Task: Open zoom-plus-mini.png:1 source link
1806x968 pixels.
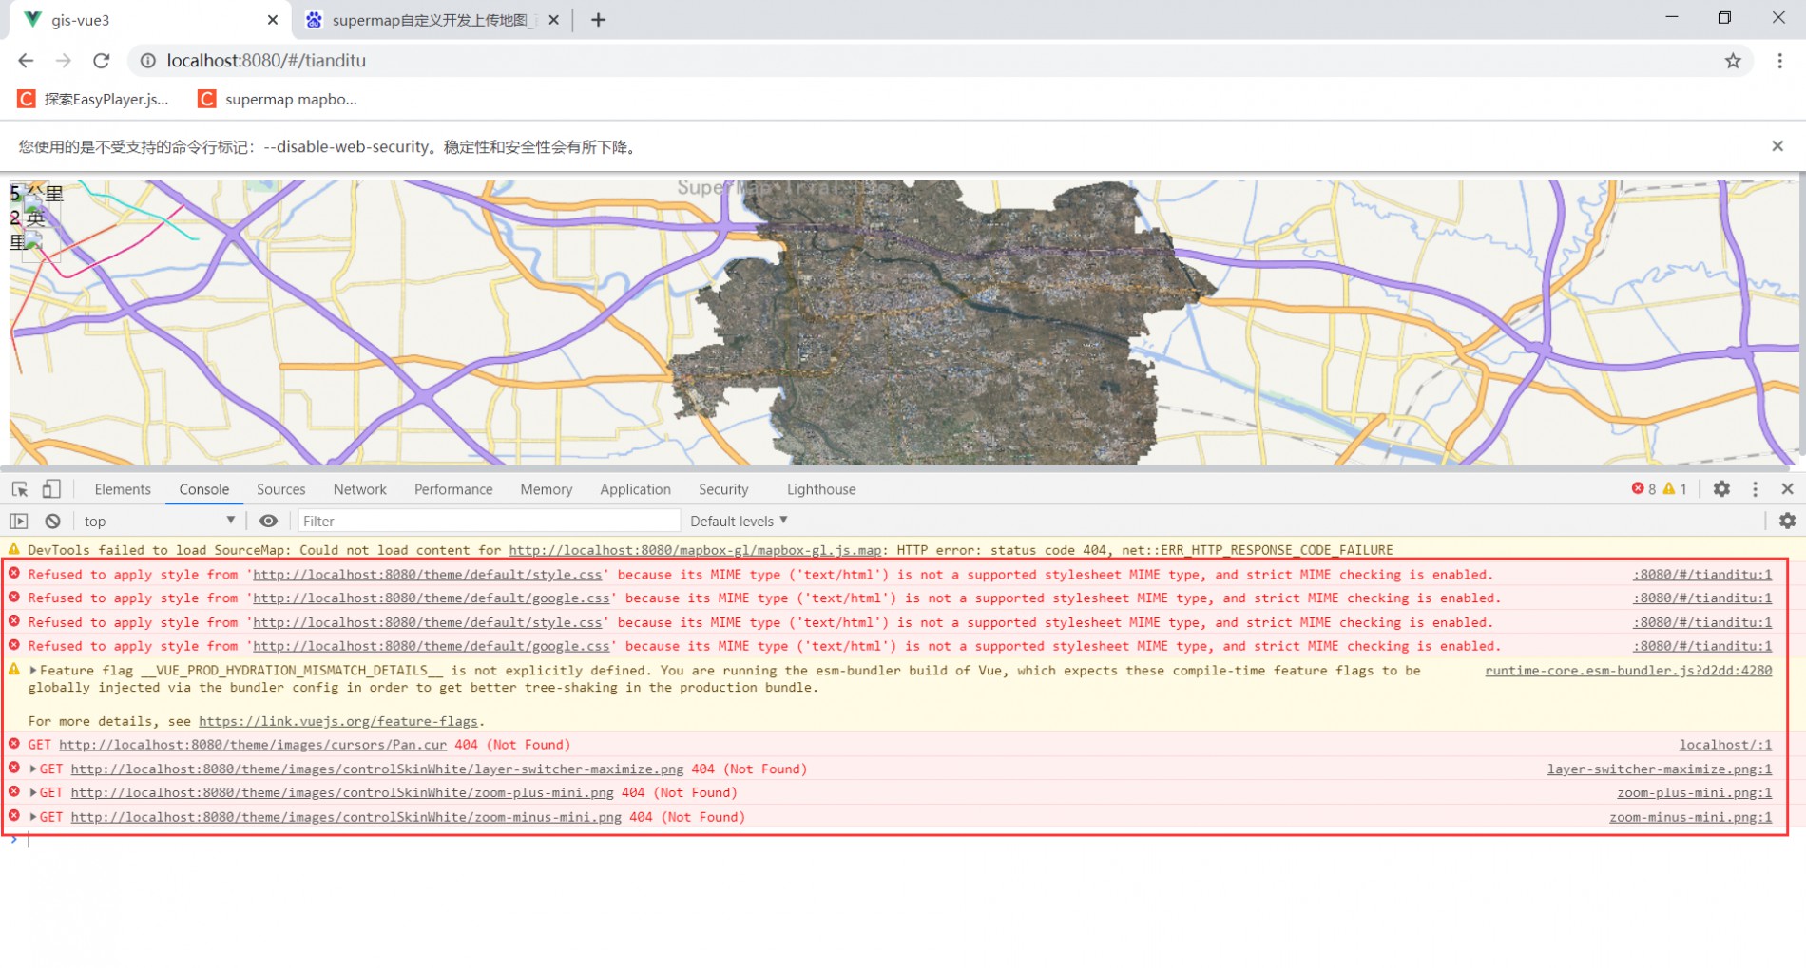Action: (1695, 793)
